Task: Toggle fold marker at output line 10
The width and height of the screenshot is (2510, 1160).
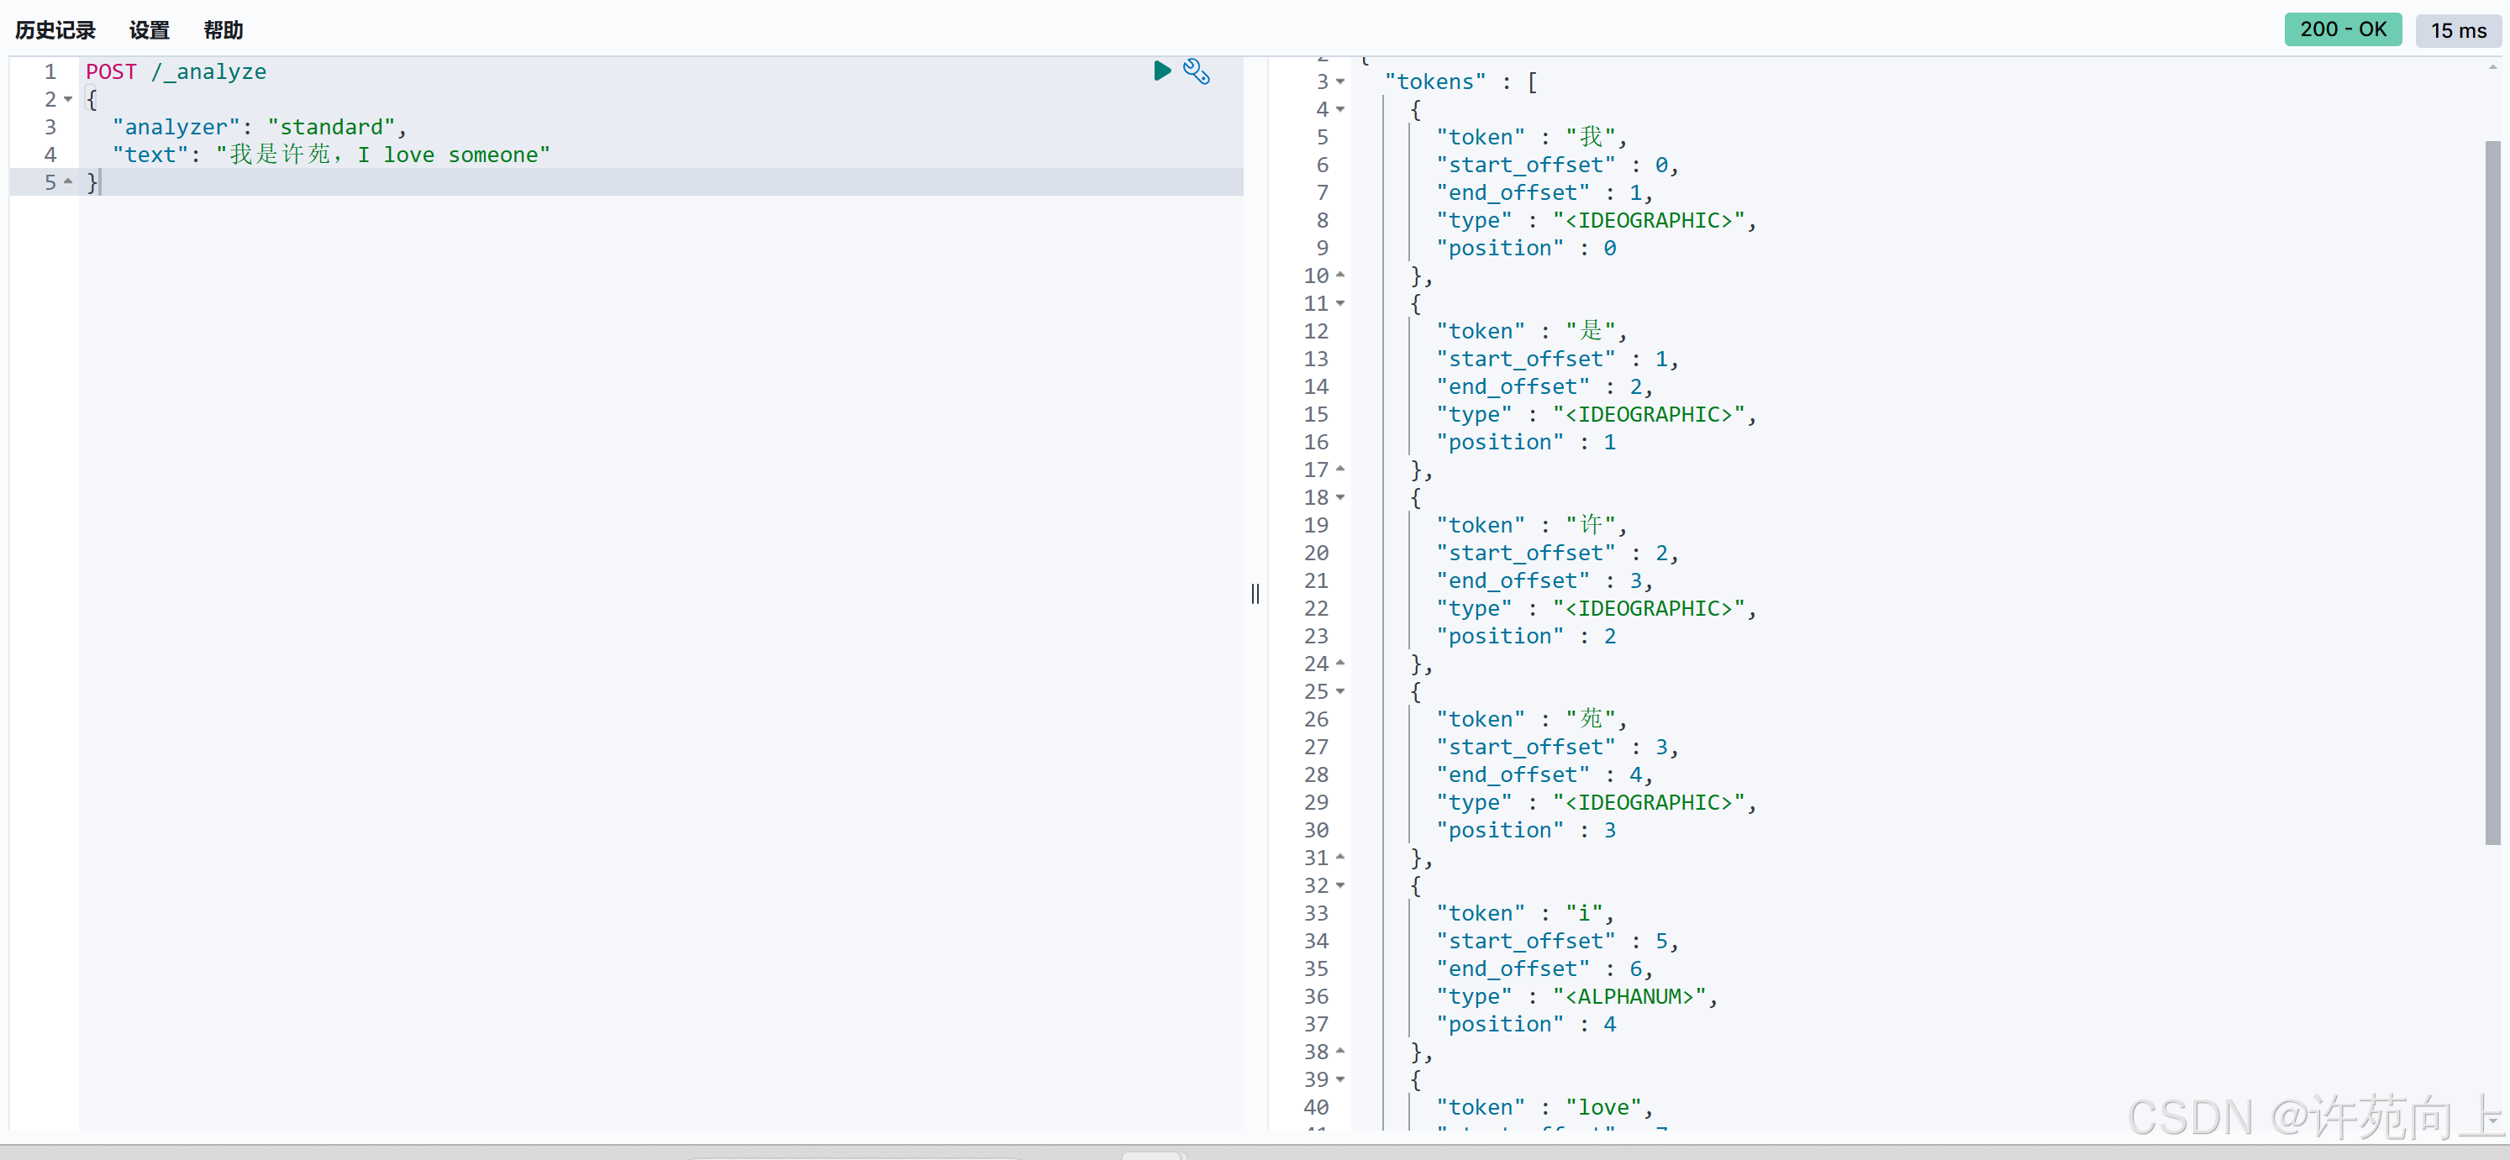Action: tap(1341, 276)
